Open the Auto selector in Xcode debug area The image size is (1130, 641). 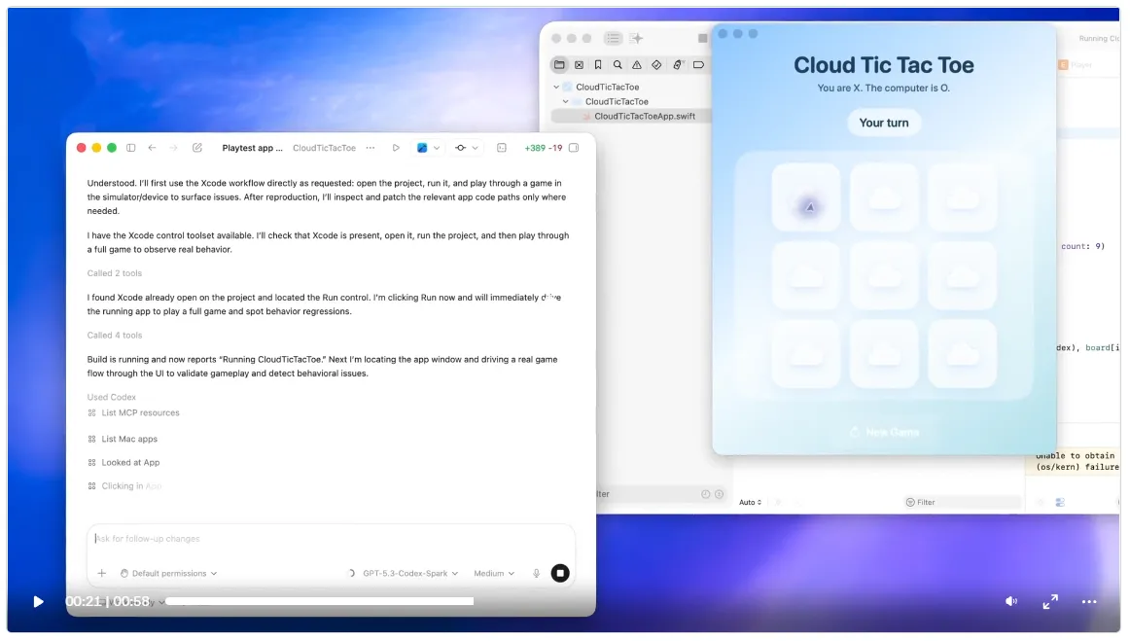(750, 503)
